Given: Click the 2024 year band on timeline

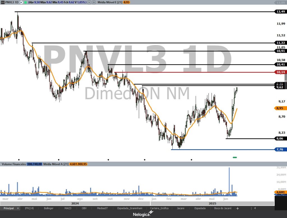Looking at the screenshot, I should pyautogui.click(x=75, y=203).
